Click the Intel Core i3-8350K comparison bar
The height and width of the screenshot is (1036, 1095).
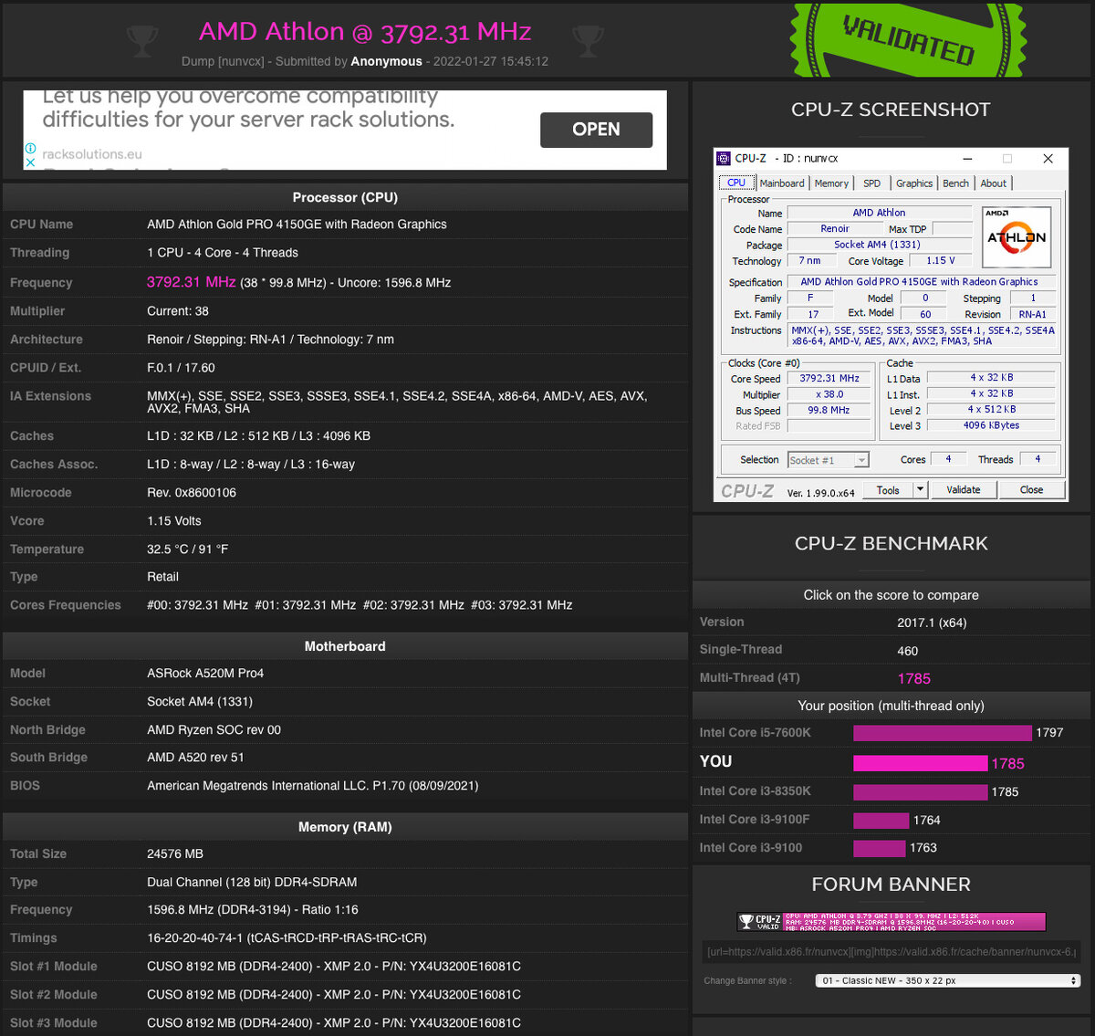(x=921, y=792)
